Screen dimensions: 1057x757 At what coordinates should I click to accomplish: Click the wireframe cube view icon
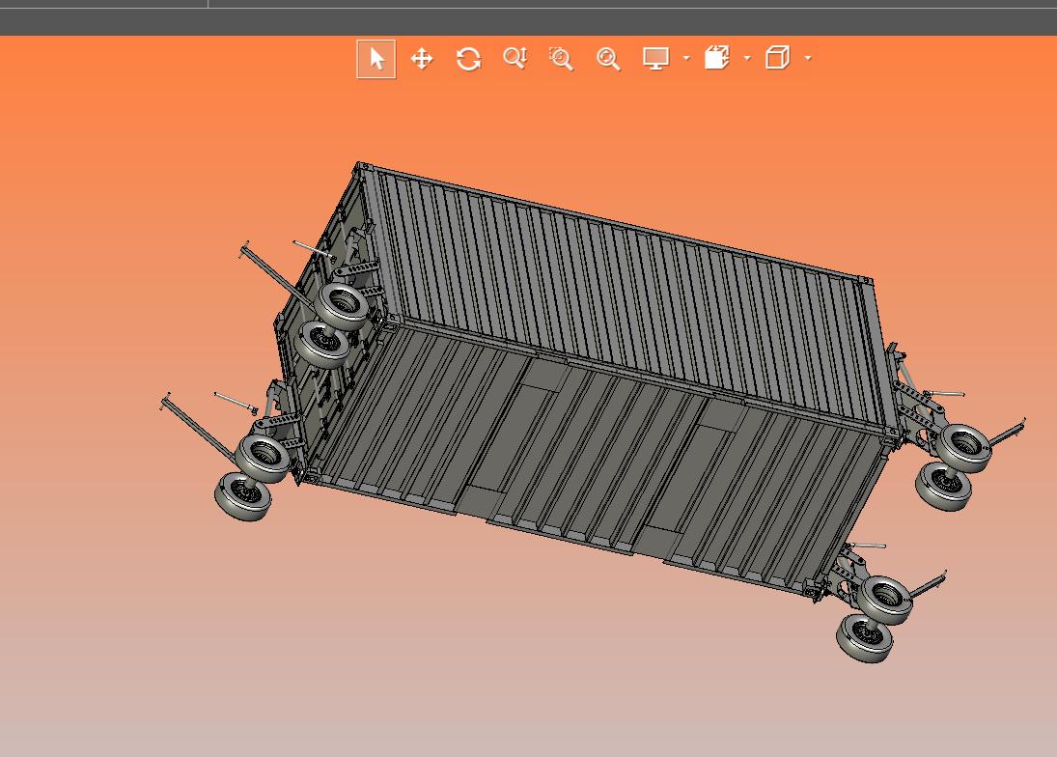[x=777, y=58]
